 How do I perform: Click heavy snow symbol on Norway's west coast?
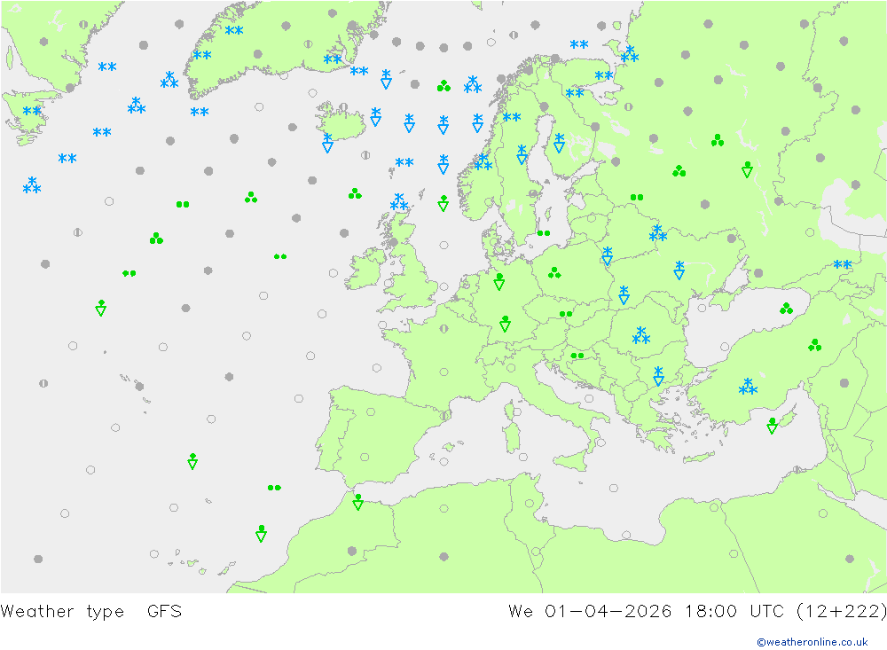483,161
